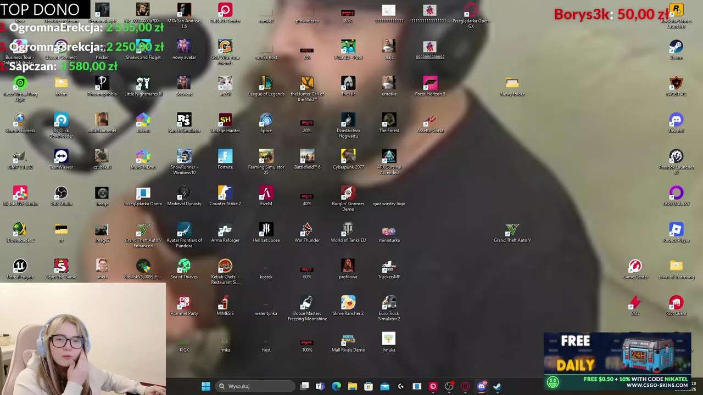This screenshot has width=703, height=395.
Task: Open File Explorer from the taskbar
Action: (x=352, y=386)
